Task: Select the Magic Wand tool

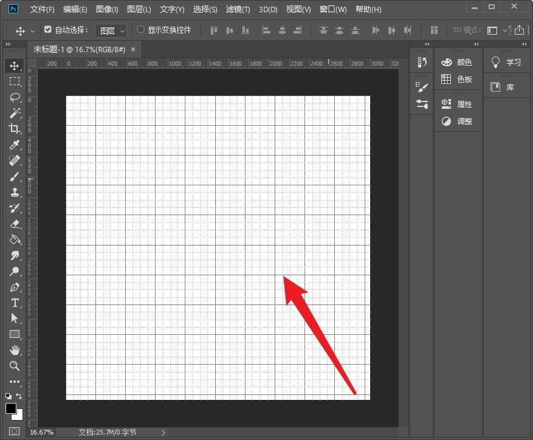Action: point(15,113)
